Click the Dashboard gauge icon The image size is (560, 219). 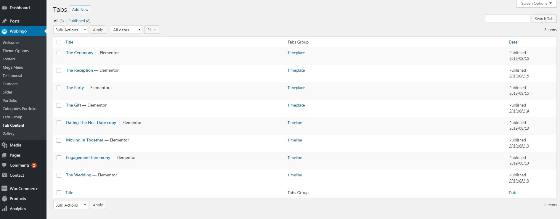click(4, 8)
